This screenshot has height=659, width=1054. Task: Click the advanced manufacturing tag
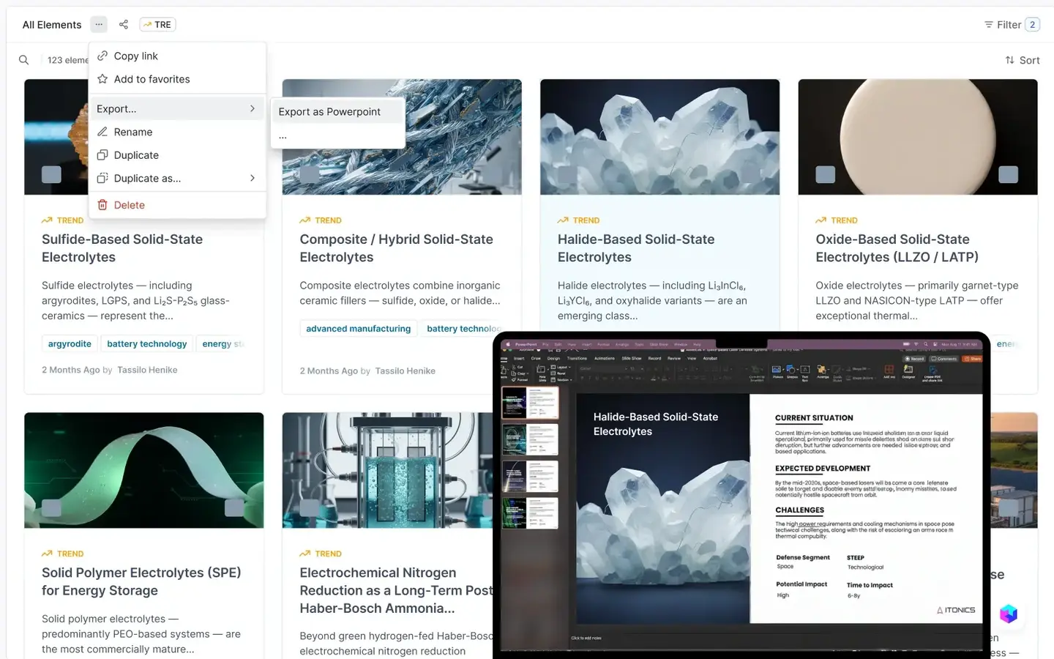pyautogui.click(x=358, y=329)
